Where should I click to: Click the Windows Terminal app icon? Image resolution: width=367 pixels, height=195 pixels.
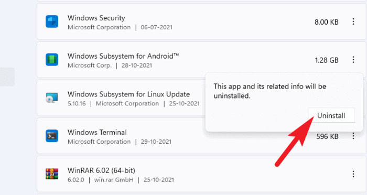(52, 136)
